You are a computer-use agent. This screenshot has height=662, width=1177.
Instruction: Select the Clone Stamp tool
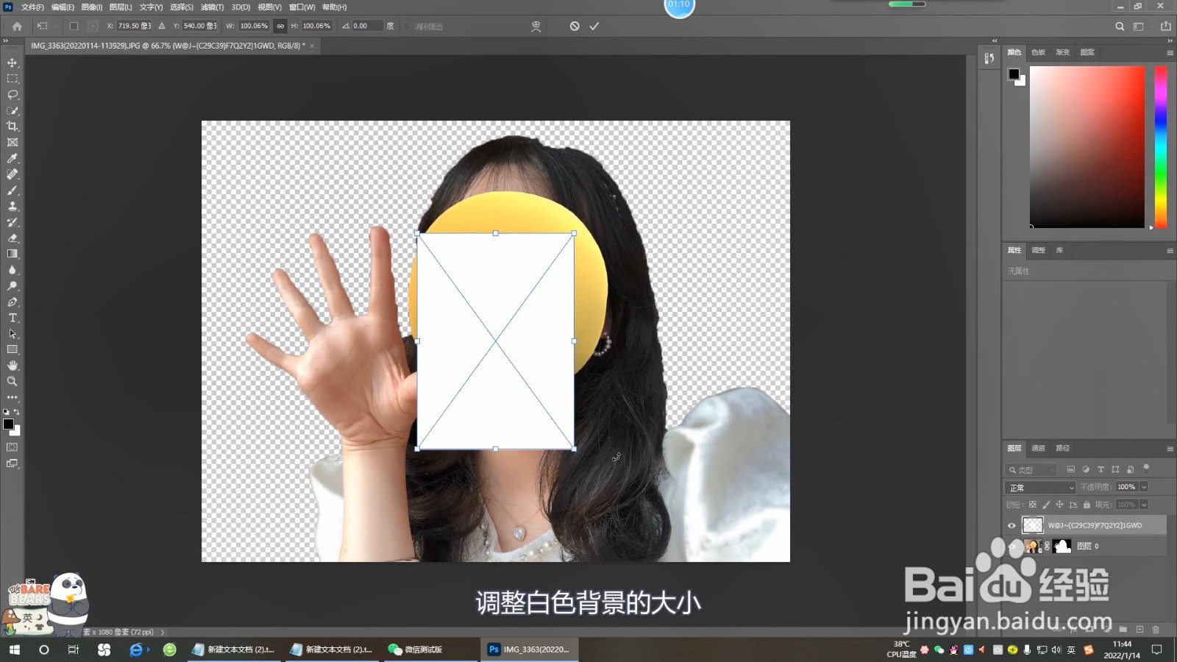(x=12, y=206)
